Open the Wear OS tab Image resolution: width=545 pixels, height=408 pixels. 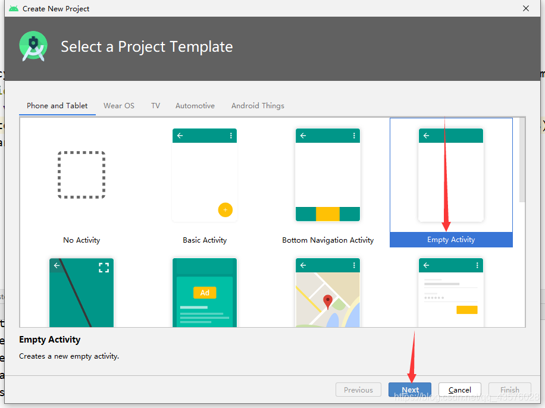tap(119, 106)
